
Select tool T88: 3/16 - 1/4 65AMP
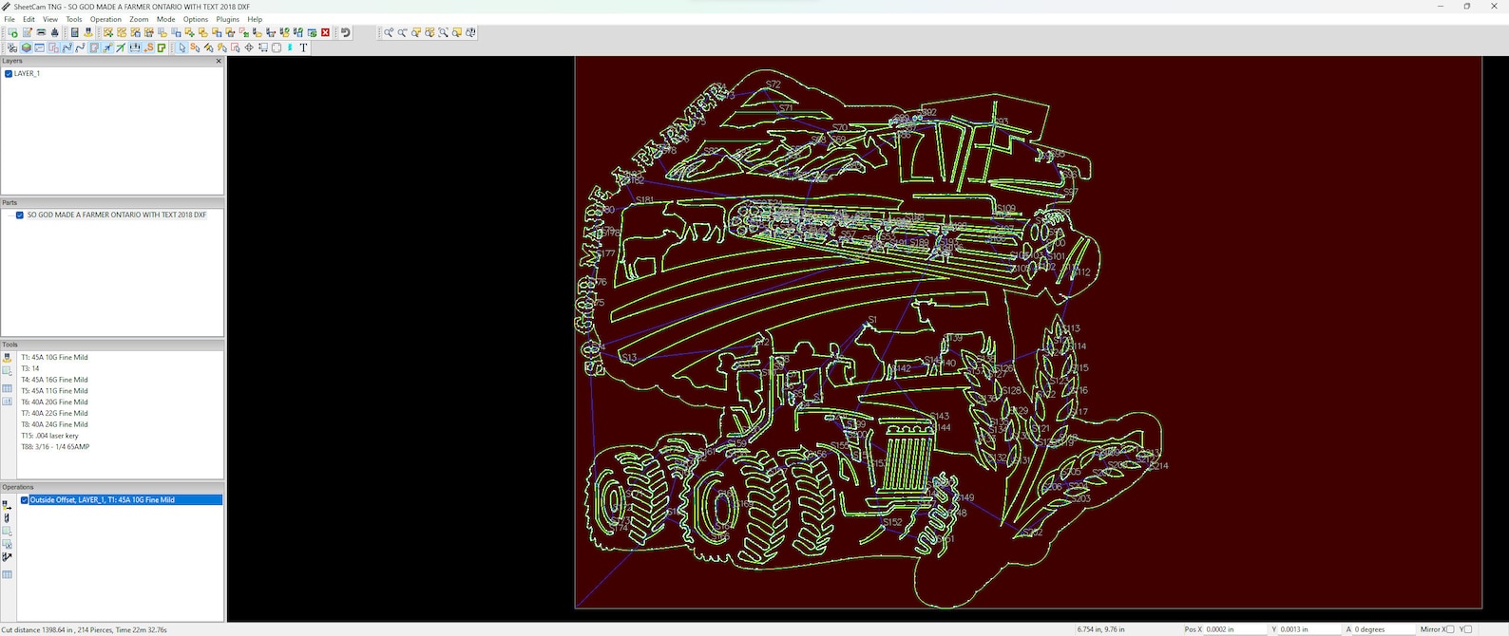(x=55, y=447)
